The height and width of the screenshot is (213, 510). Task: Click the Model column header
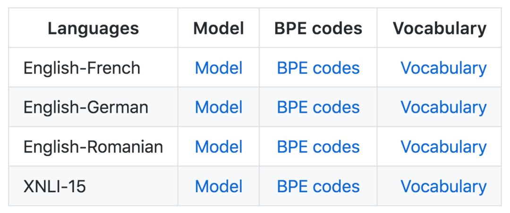(219, 28)
